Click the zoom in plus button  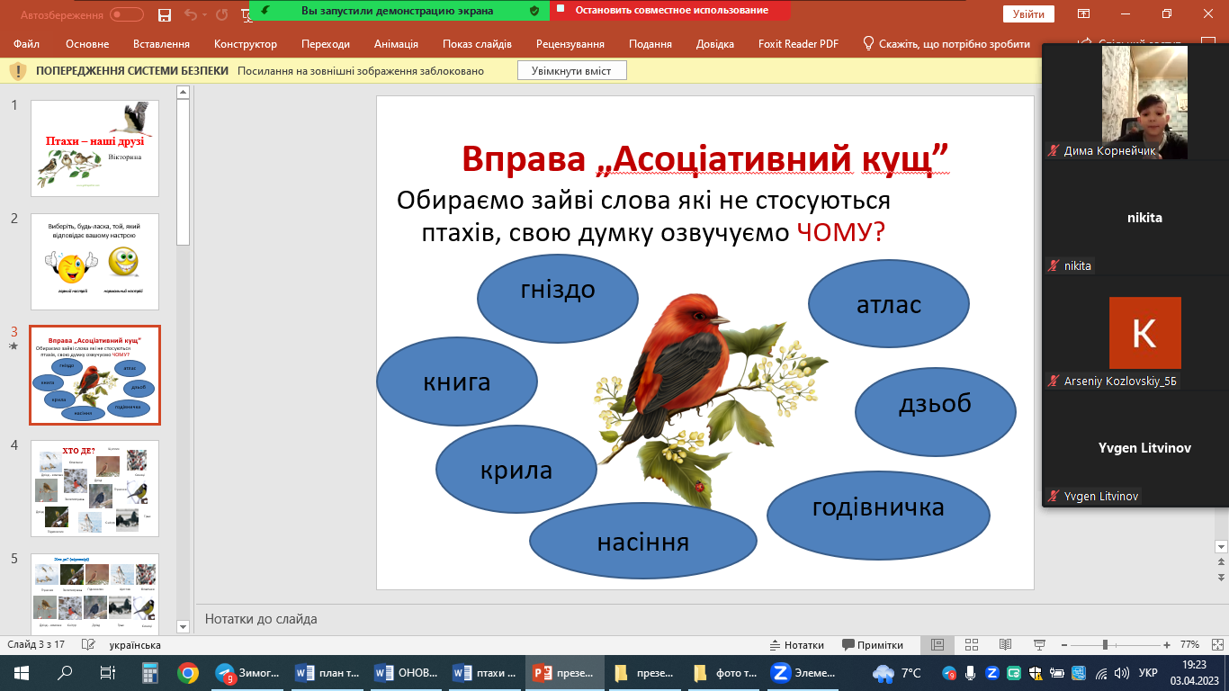click(x=1167, y=645)
